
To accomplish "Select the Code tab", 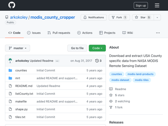I will (14, 33).
